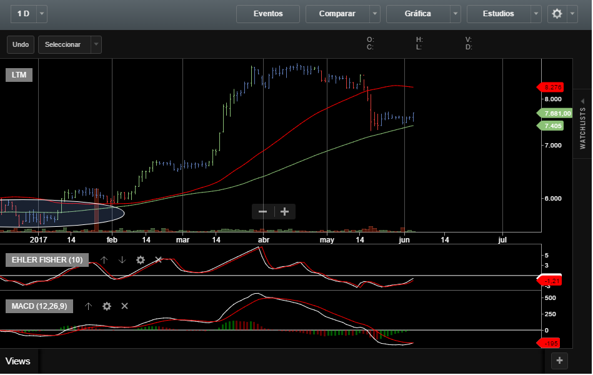The width and height of the screenshot is (593, 375).
Task: Zoom in the chart with plus button
Action: click(x=285, y=212)
